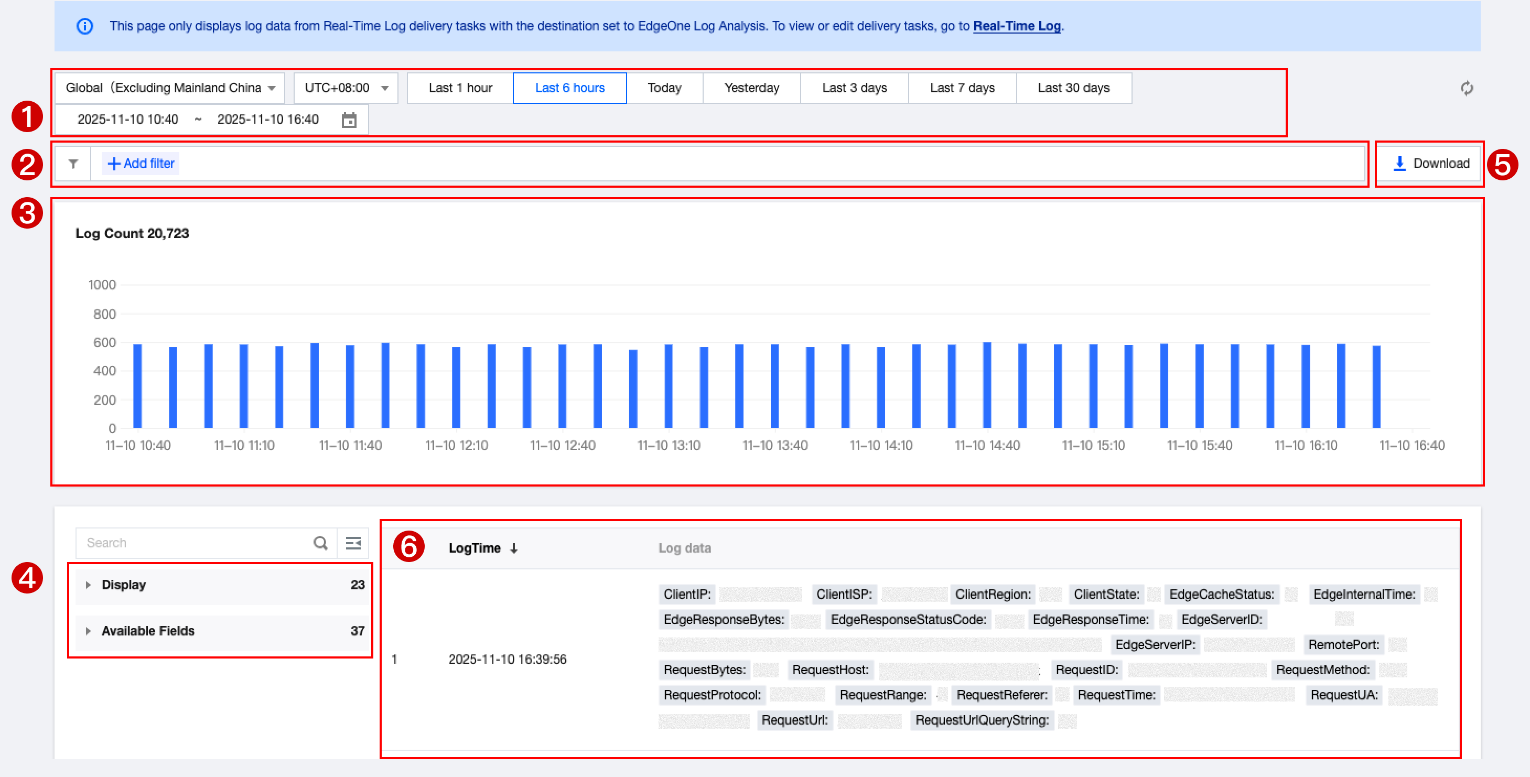Select the Last 30 days range
The image size is (1530, 777).
[1073, 88]
